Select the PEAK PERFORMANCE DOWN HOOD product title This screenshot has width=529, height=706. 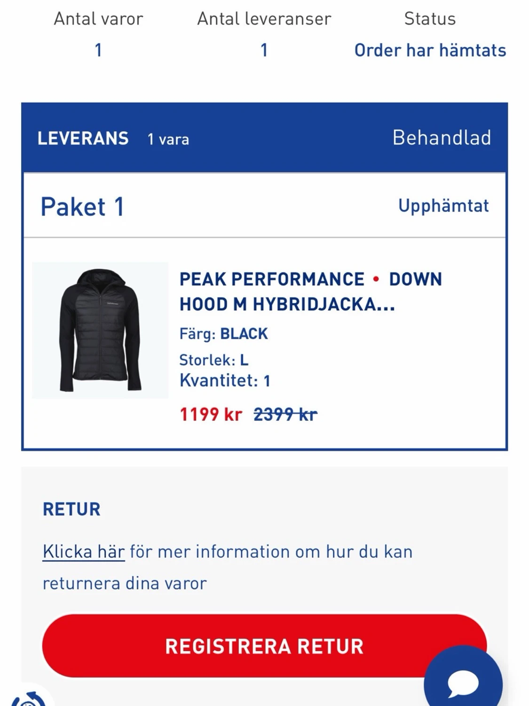(x=310, y=292)
